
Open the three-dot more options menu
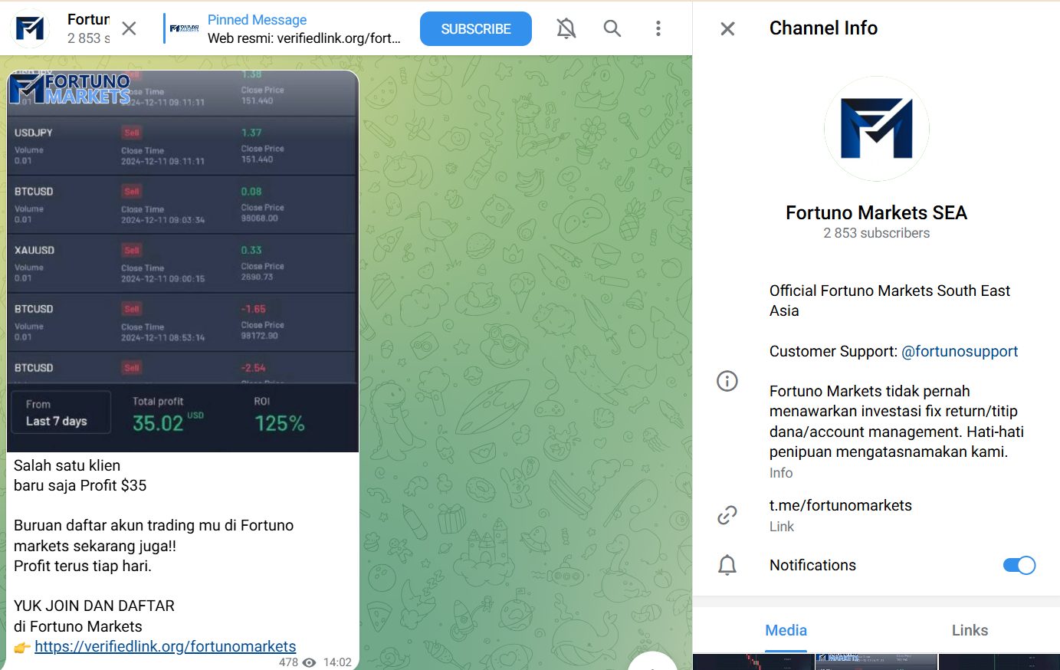coord(658,28)
